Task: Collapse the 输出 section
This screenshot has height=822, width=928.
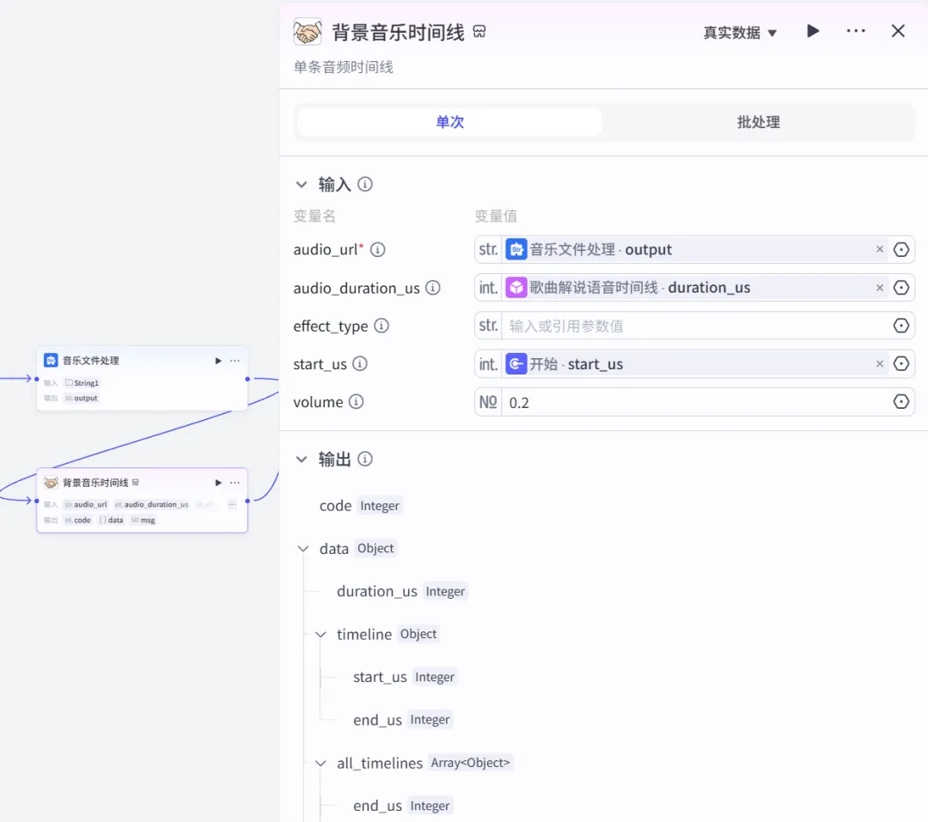Action: 302,460
